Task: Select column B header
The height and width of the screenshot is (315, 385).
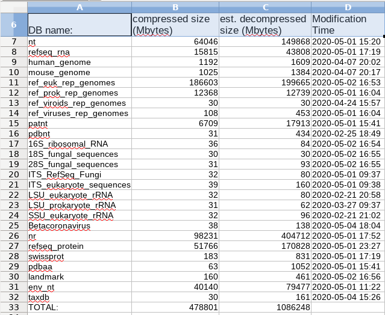Action: pos(174,7)
